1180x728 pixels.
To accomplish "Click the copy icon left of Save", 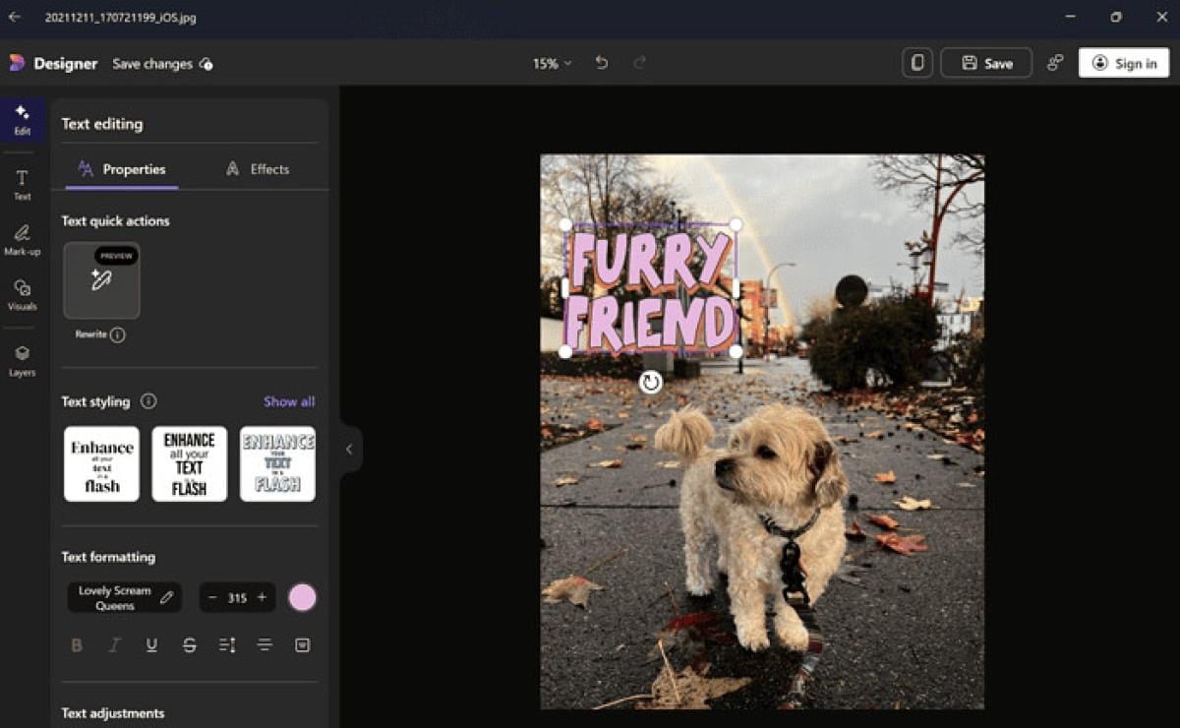I will (917, 63).
